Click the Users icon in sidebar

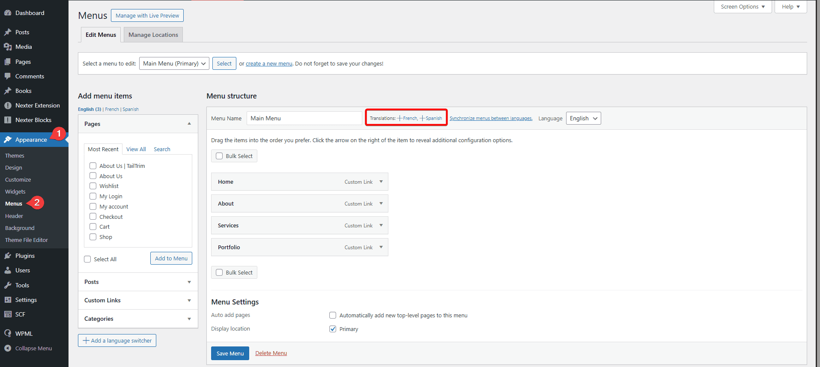tap(8, 270)
